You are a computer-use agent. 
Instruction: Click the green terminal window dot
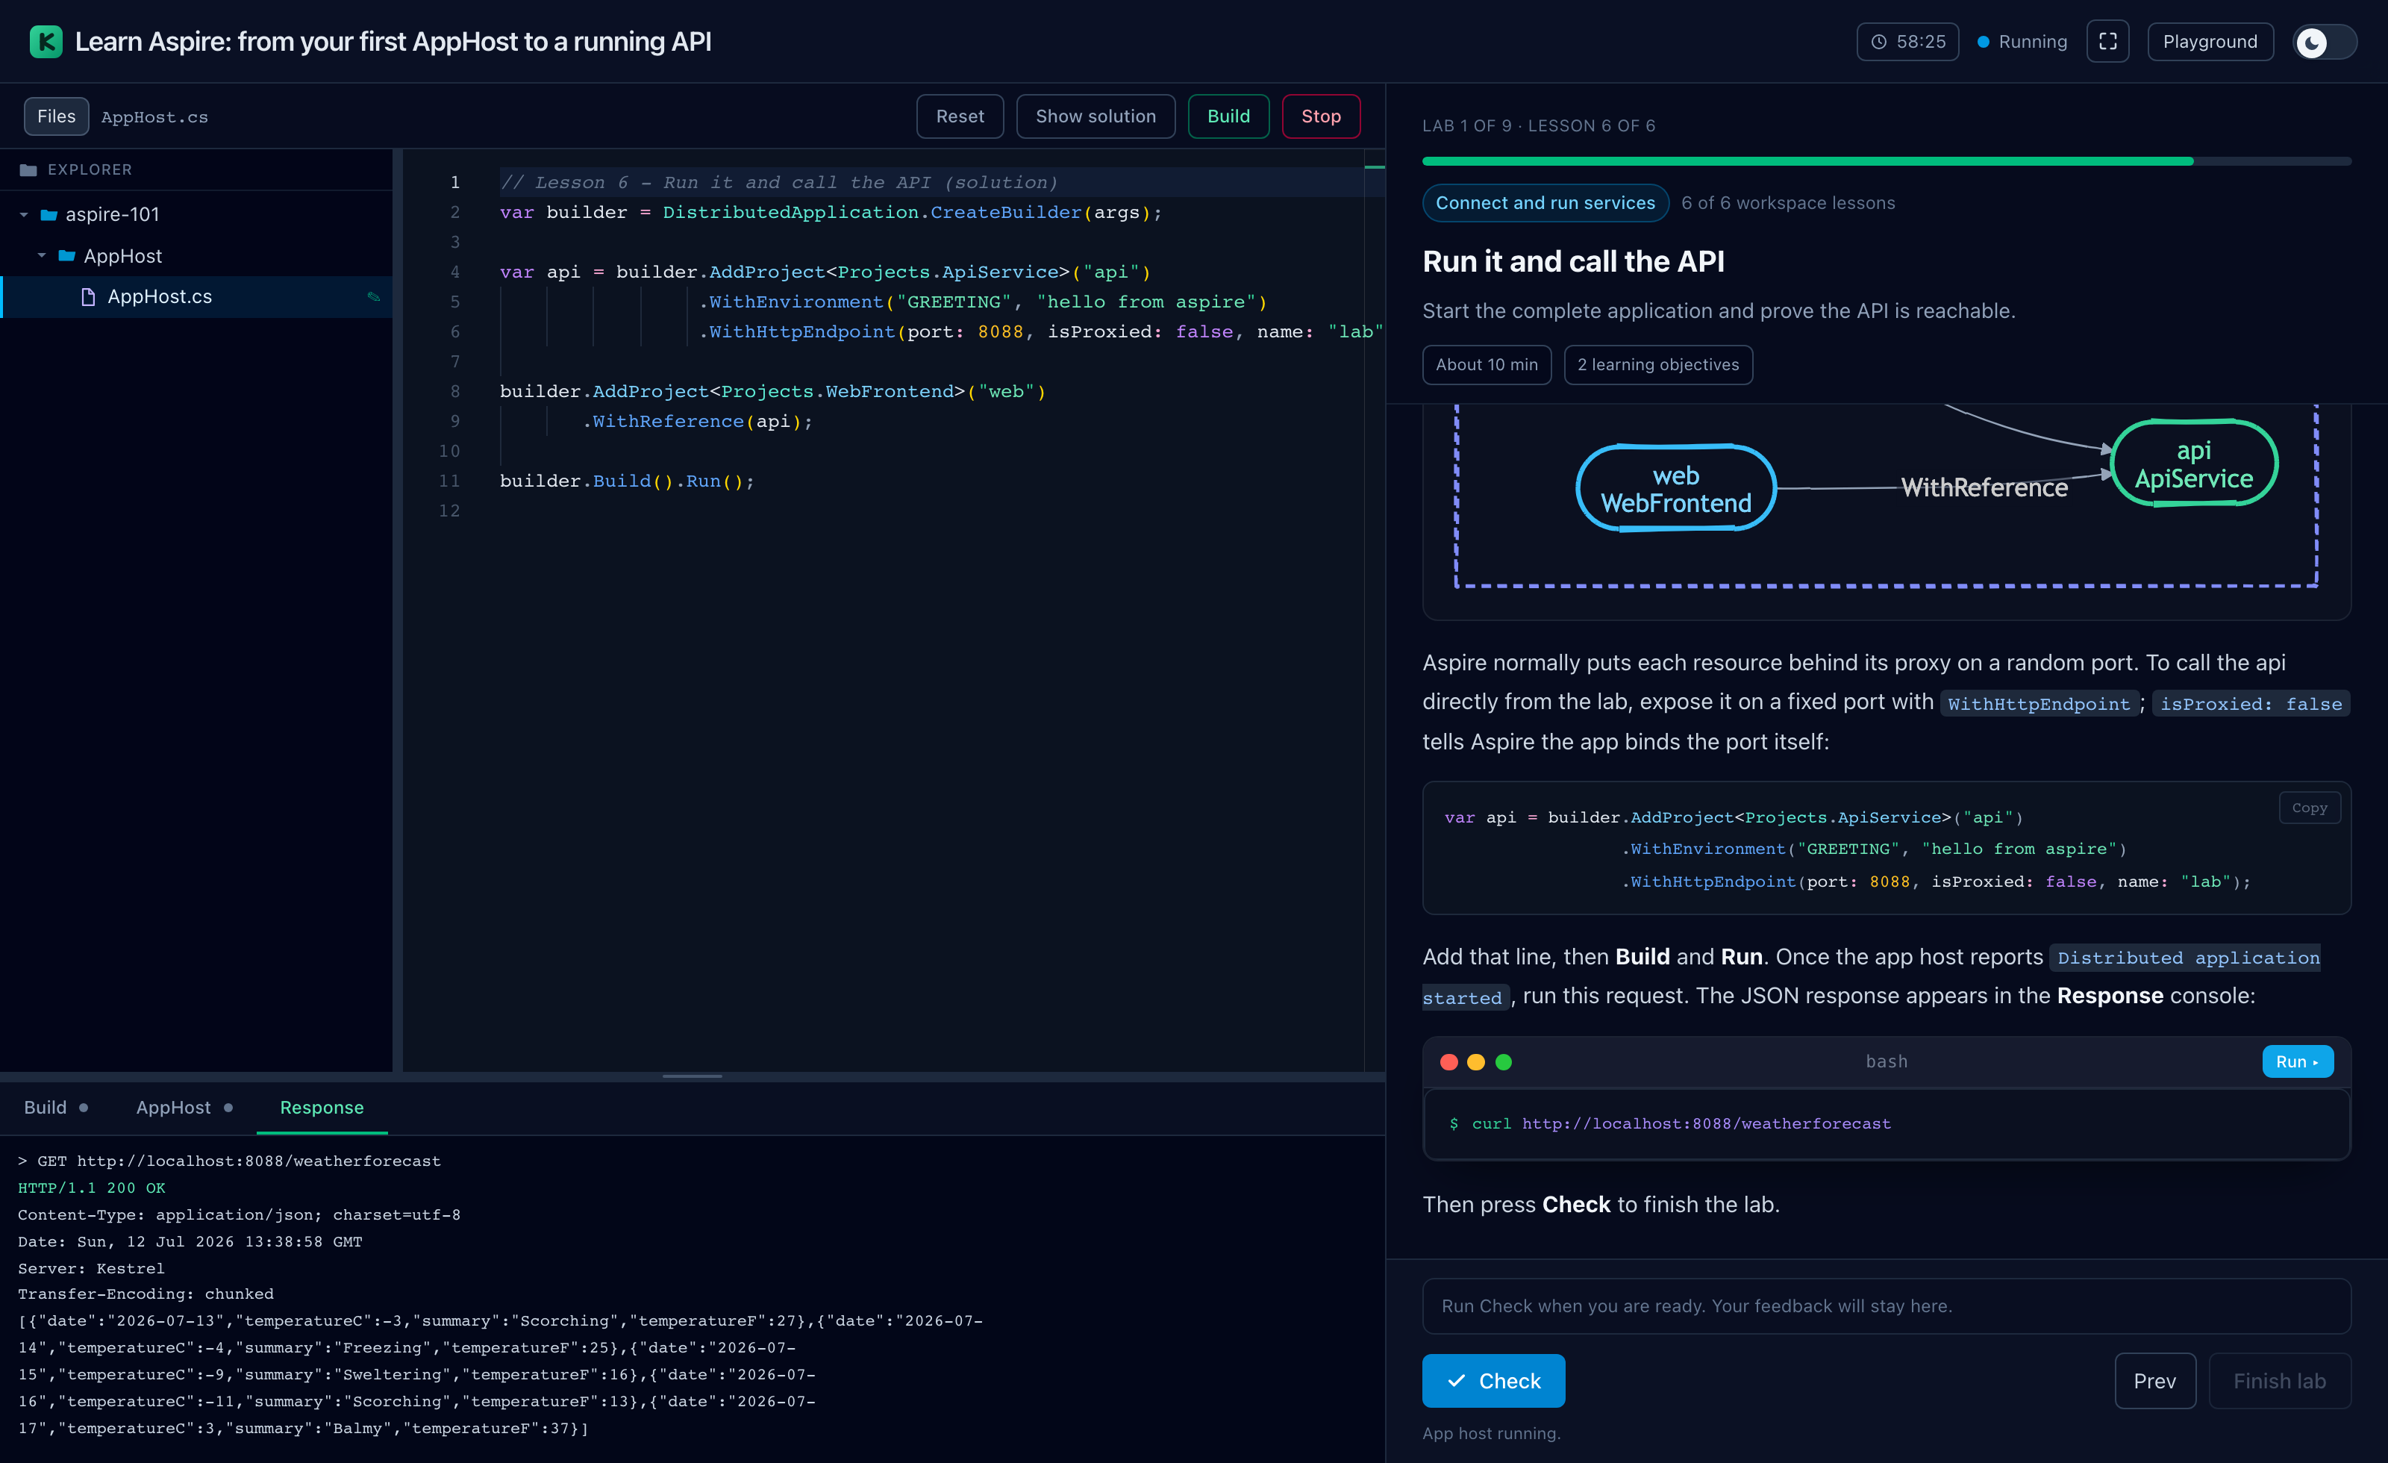pos(1503,1061)
